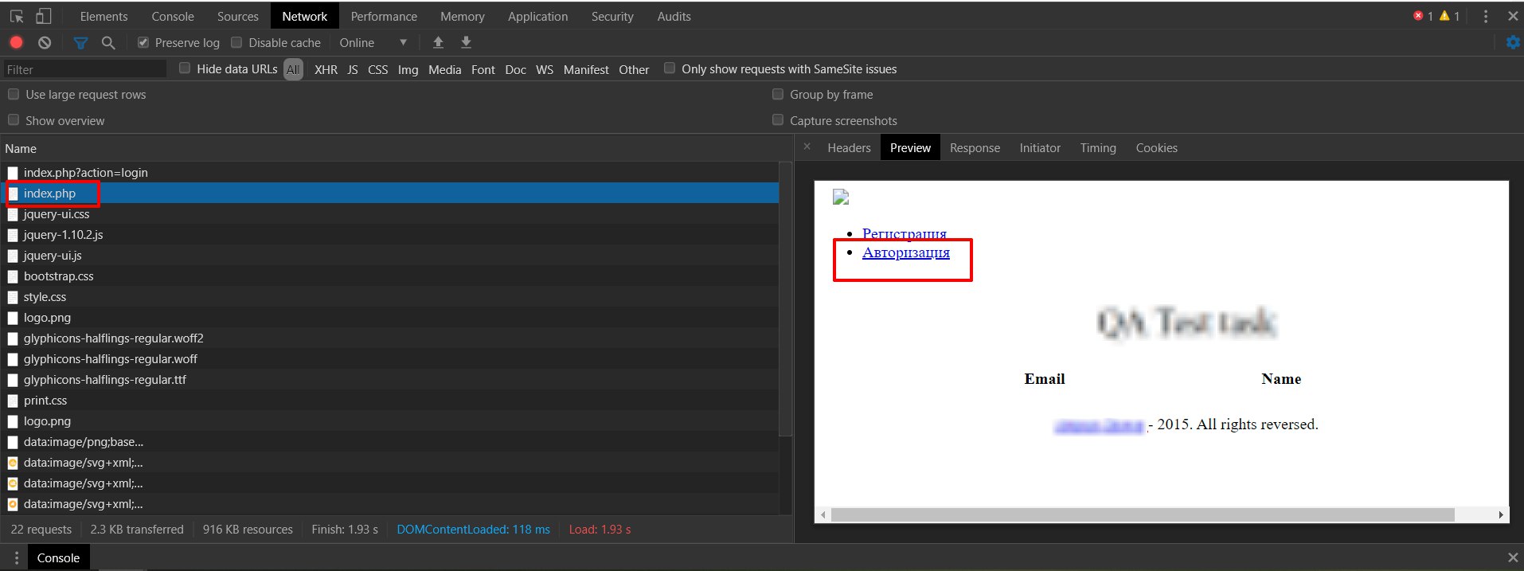This screenshot has width=1524, height=571.
Task: Click file icon of bootstrap.css row
Action: click(x=13, y=276)
